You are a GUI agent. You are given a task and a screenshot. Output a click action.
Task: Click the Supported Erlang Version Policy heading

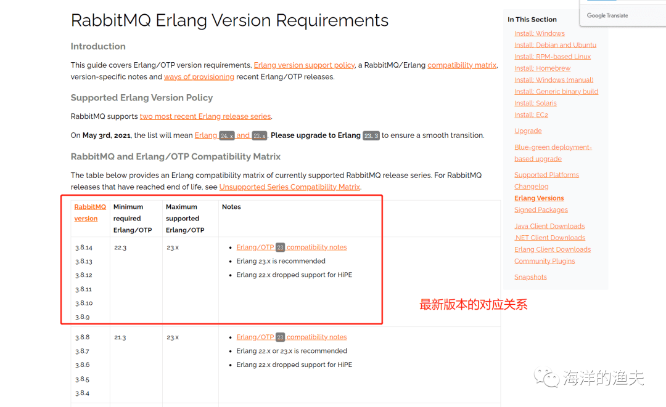coord(142,97)
